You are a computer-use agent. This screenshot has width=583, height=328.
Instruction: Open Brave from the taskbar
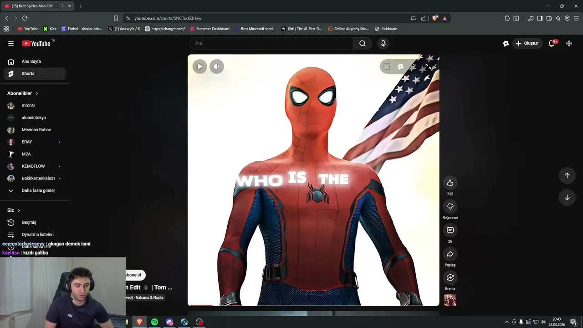139,322
